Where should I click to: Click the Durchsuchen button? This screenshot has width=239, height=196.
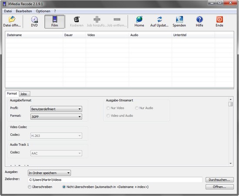(219, 180)
